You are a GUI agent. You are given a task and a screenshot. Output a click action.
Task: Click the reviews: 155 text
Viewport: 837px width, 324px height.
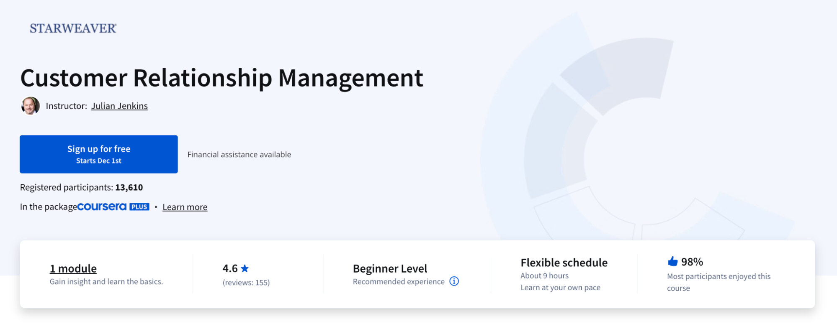(246, 283)
